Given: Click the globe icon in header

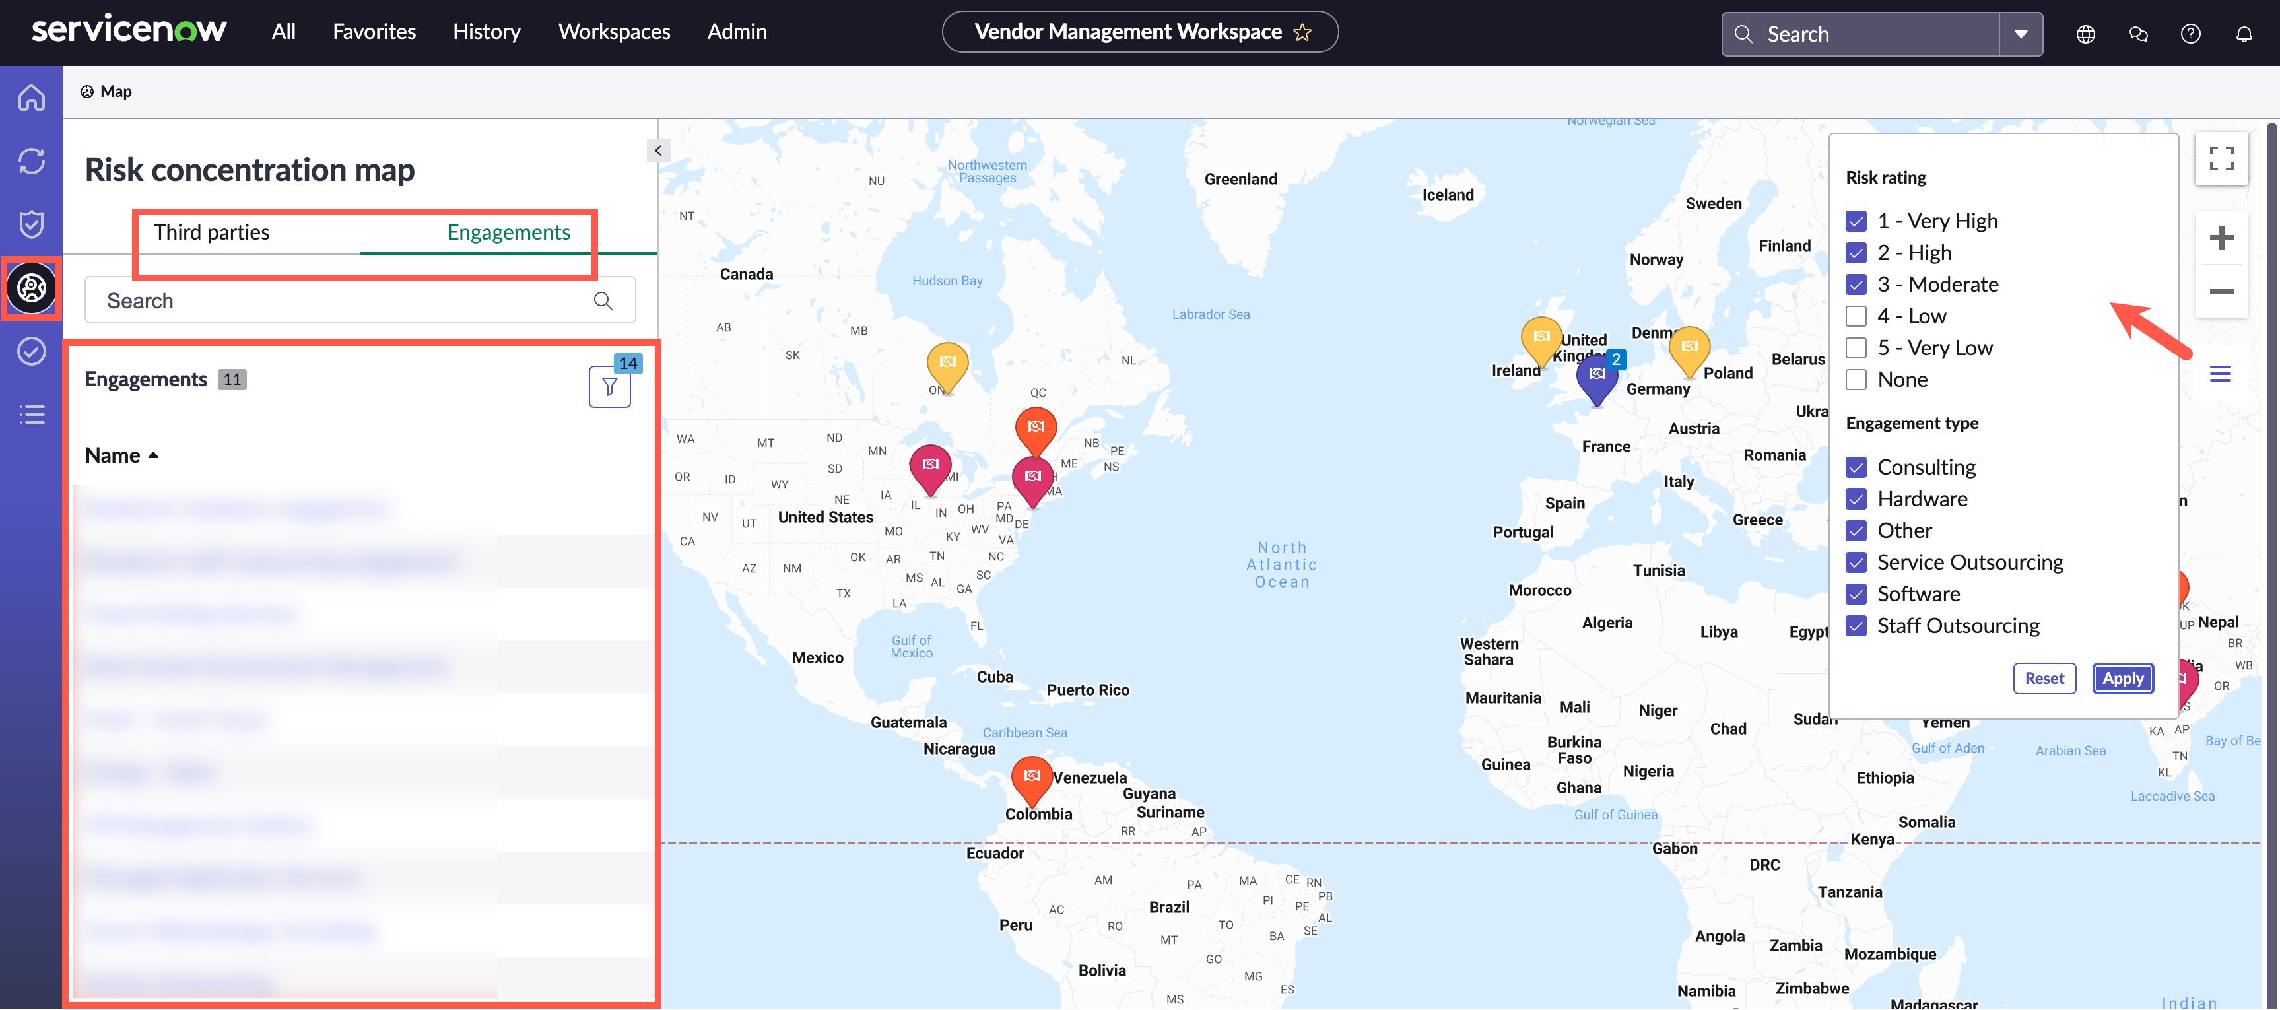Looking at the screenshot, I should click(2085, 34).
